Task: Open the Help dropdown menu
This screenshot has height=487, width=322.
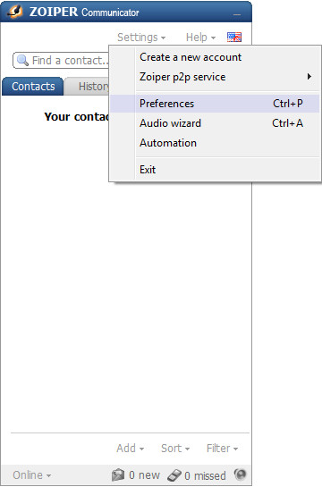Action: [200, 38]
